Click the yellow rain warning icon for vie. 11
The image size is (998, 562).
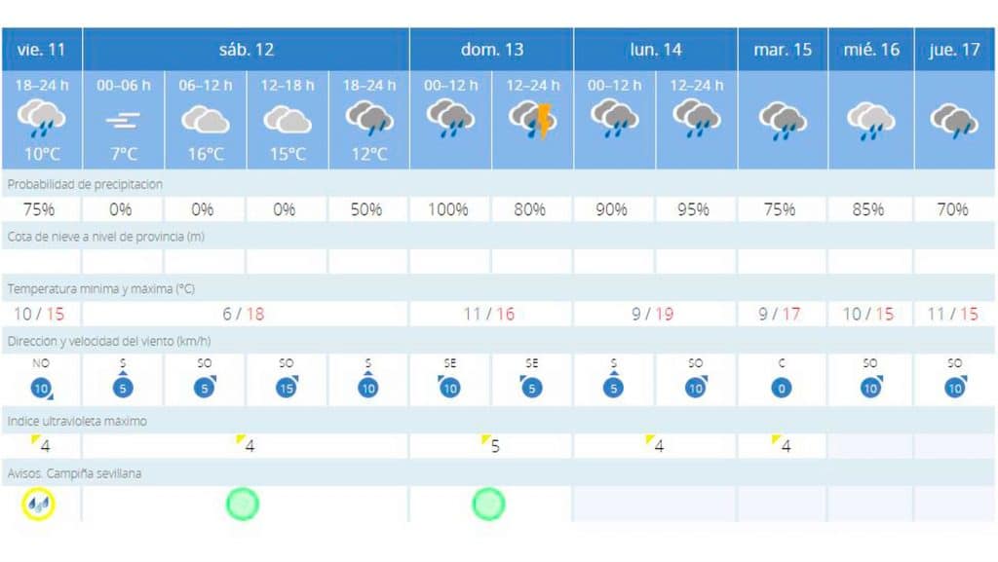pyautogui.click(x=38, y=505)
